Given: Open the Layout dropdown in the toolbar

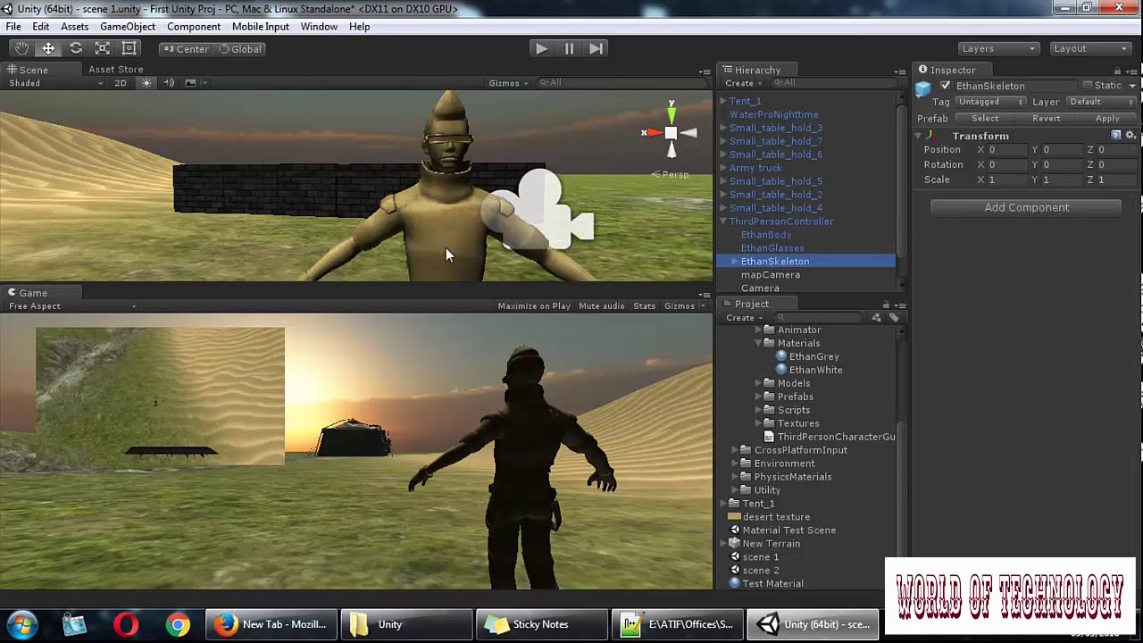Looking at the screenshot, I should point(1089,49).
